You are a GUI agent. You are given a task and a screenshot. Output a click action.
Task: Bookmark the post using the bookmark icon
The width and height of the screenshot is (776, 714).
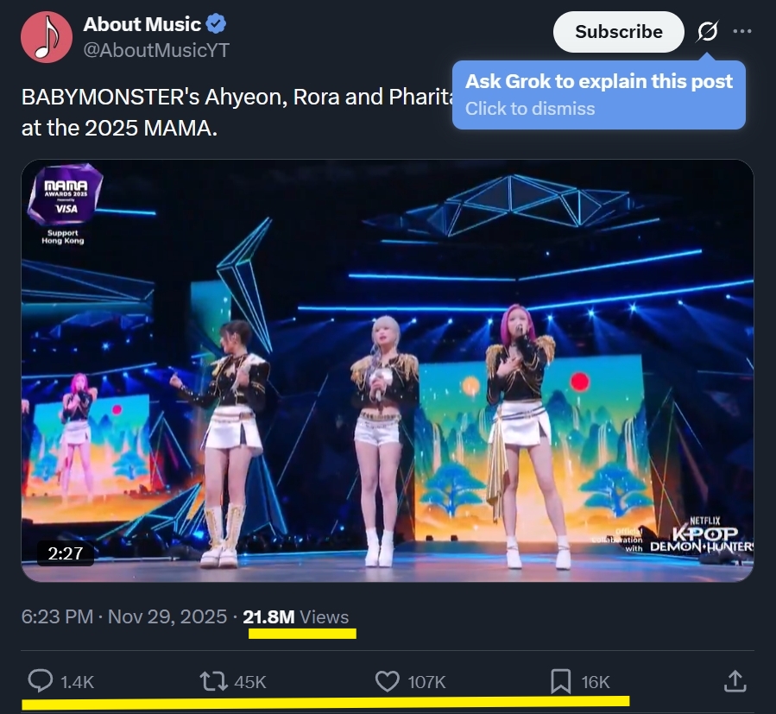561,682
